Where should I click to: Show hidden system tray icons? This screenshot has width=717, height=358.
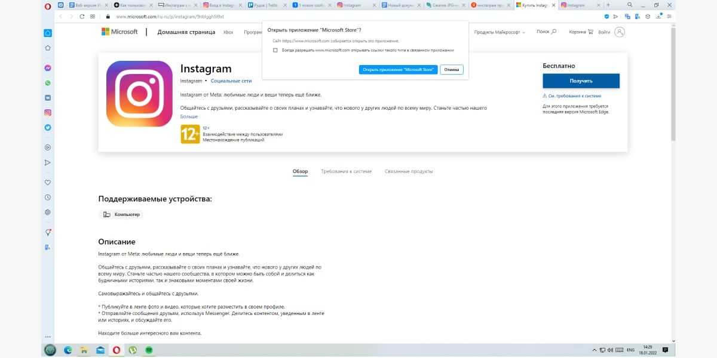(594, 350)
